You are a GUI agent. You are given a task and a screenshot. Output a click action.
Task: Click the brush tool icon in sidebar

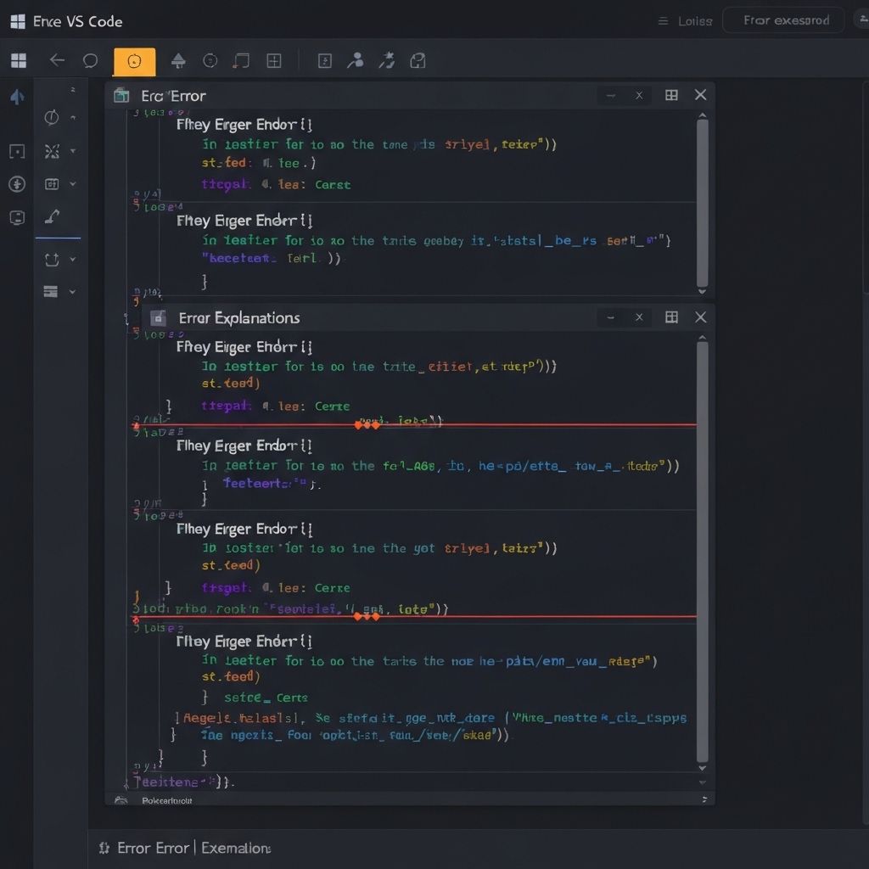[51, 216]
